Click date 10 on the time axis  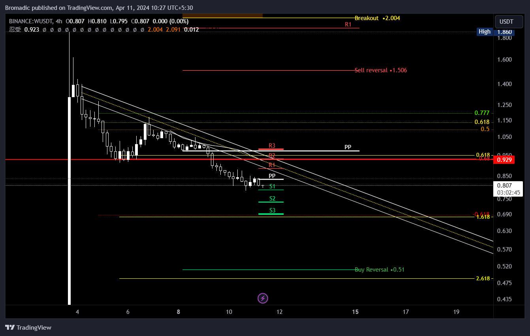pos(229,312)
